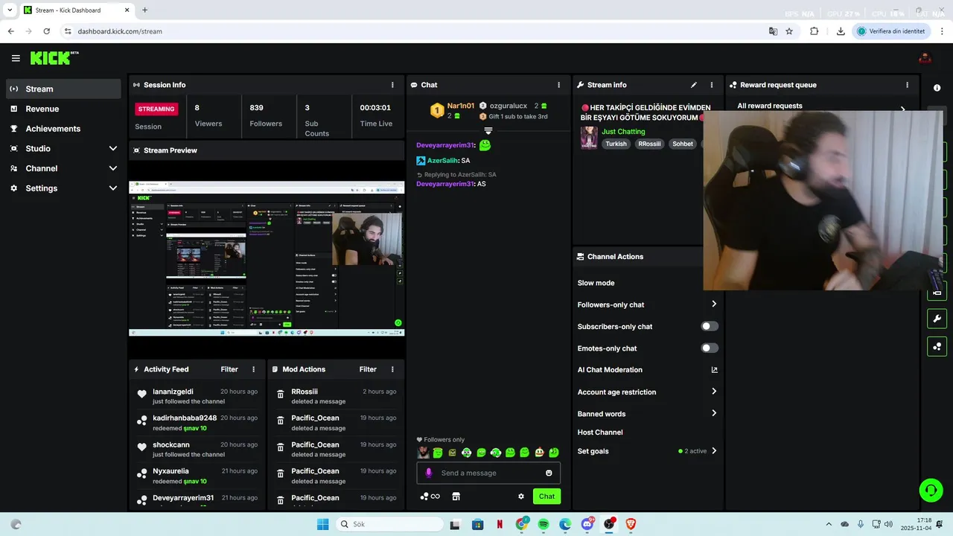The width and height of the screenshot is (953, 536).
Task: Click Host Channel action
Action: click(x=600, y=433)
